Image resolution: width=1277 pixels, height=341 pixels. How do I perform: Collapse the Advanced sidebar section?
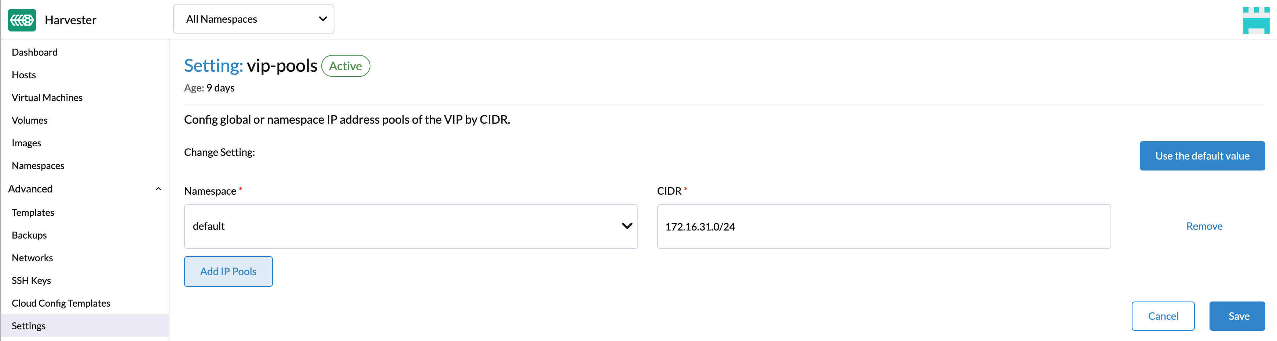click(158, 189)
